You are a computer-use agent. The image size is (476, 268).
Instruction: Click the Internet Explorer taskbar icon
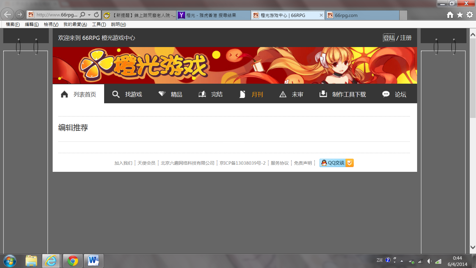tap(51, 261)
